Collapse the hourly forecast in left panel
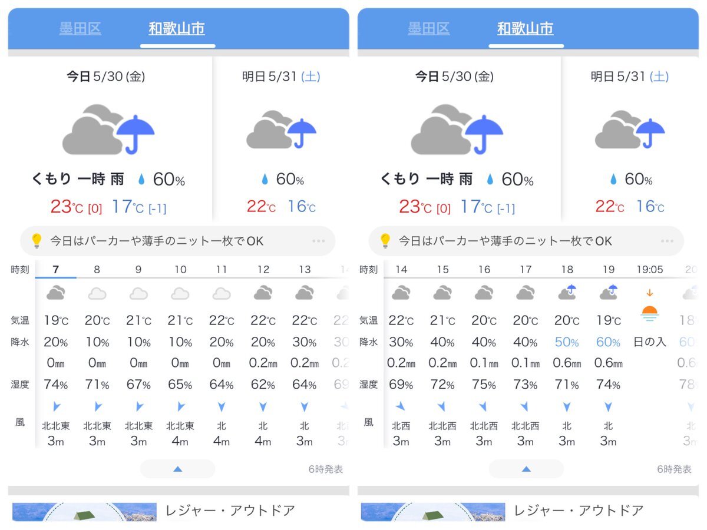The image size is (707, 530). pyautogui.click(x=177, y=469)
